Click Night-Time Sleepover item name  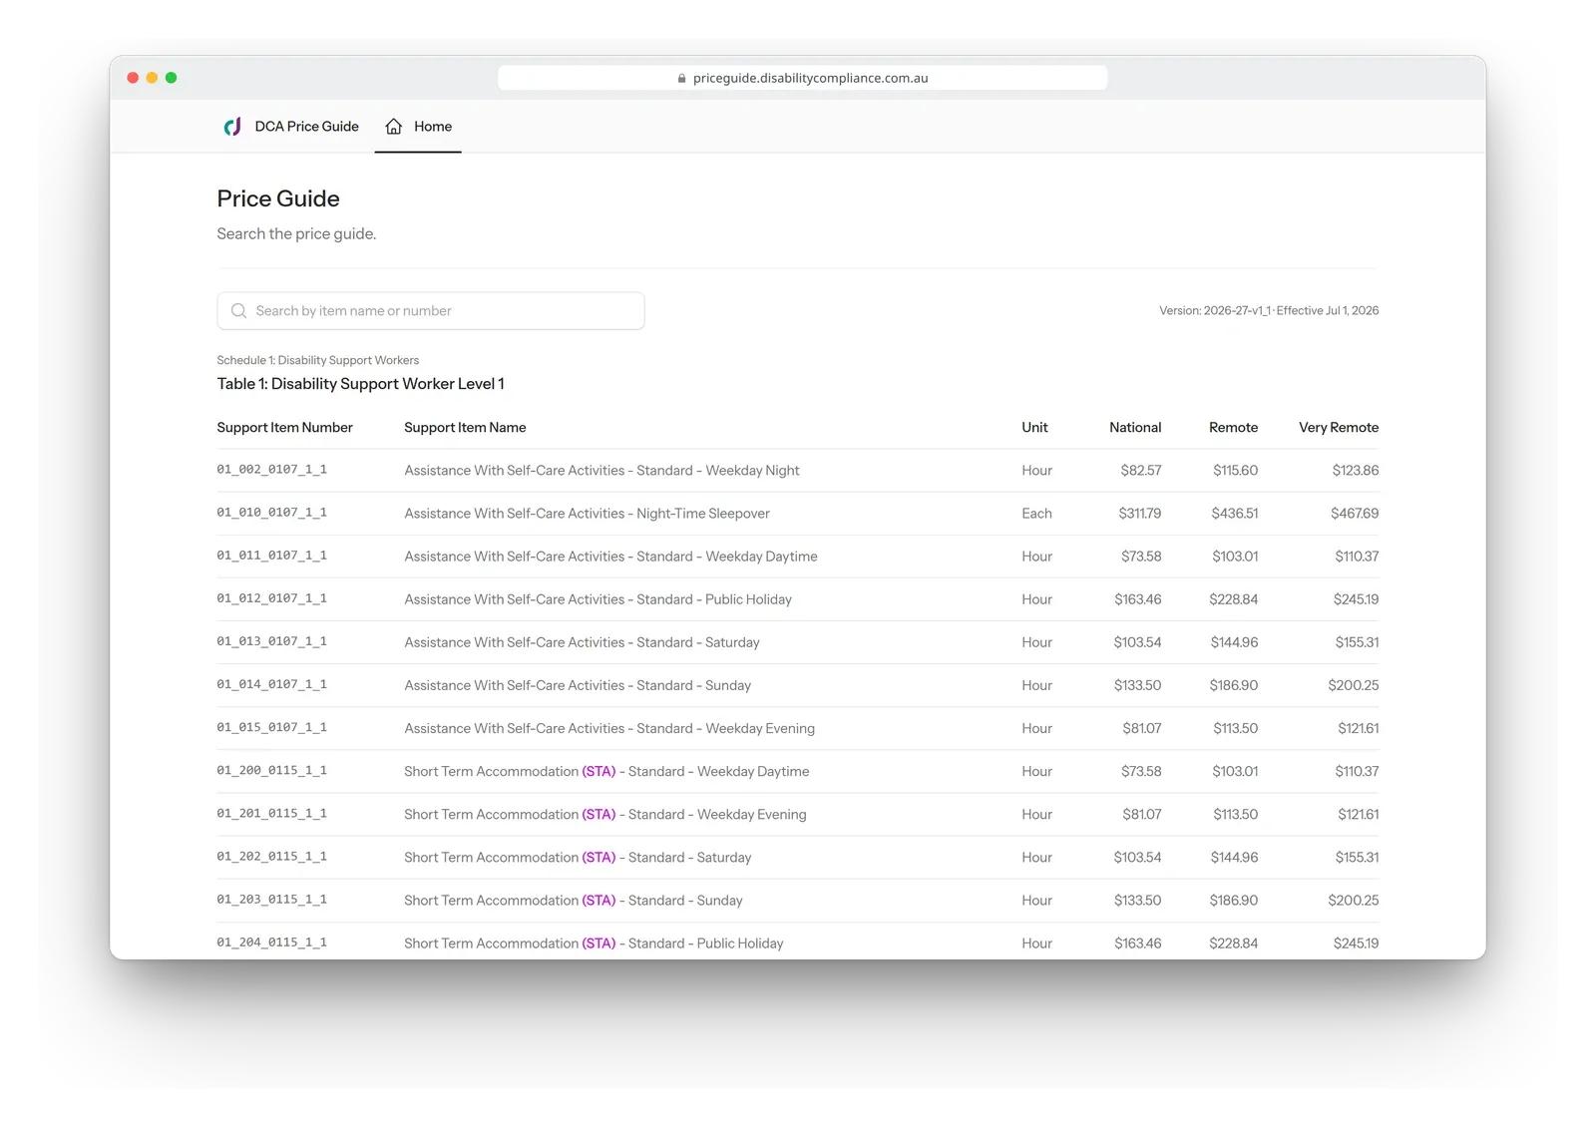click(587, 514)
